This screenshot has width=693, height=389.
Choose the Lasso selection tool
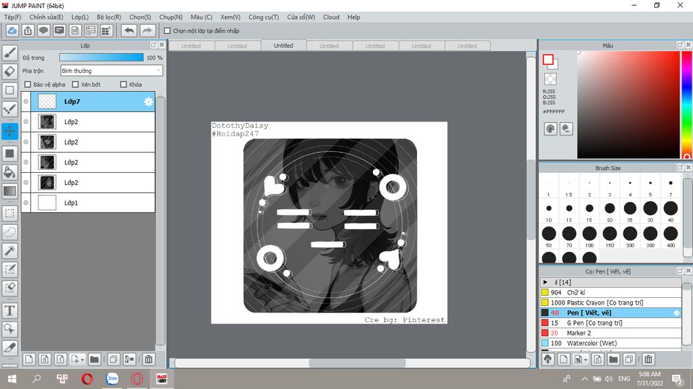point(9,232)
